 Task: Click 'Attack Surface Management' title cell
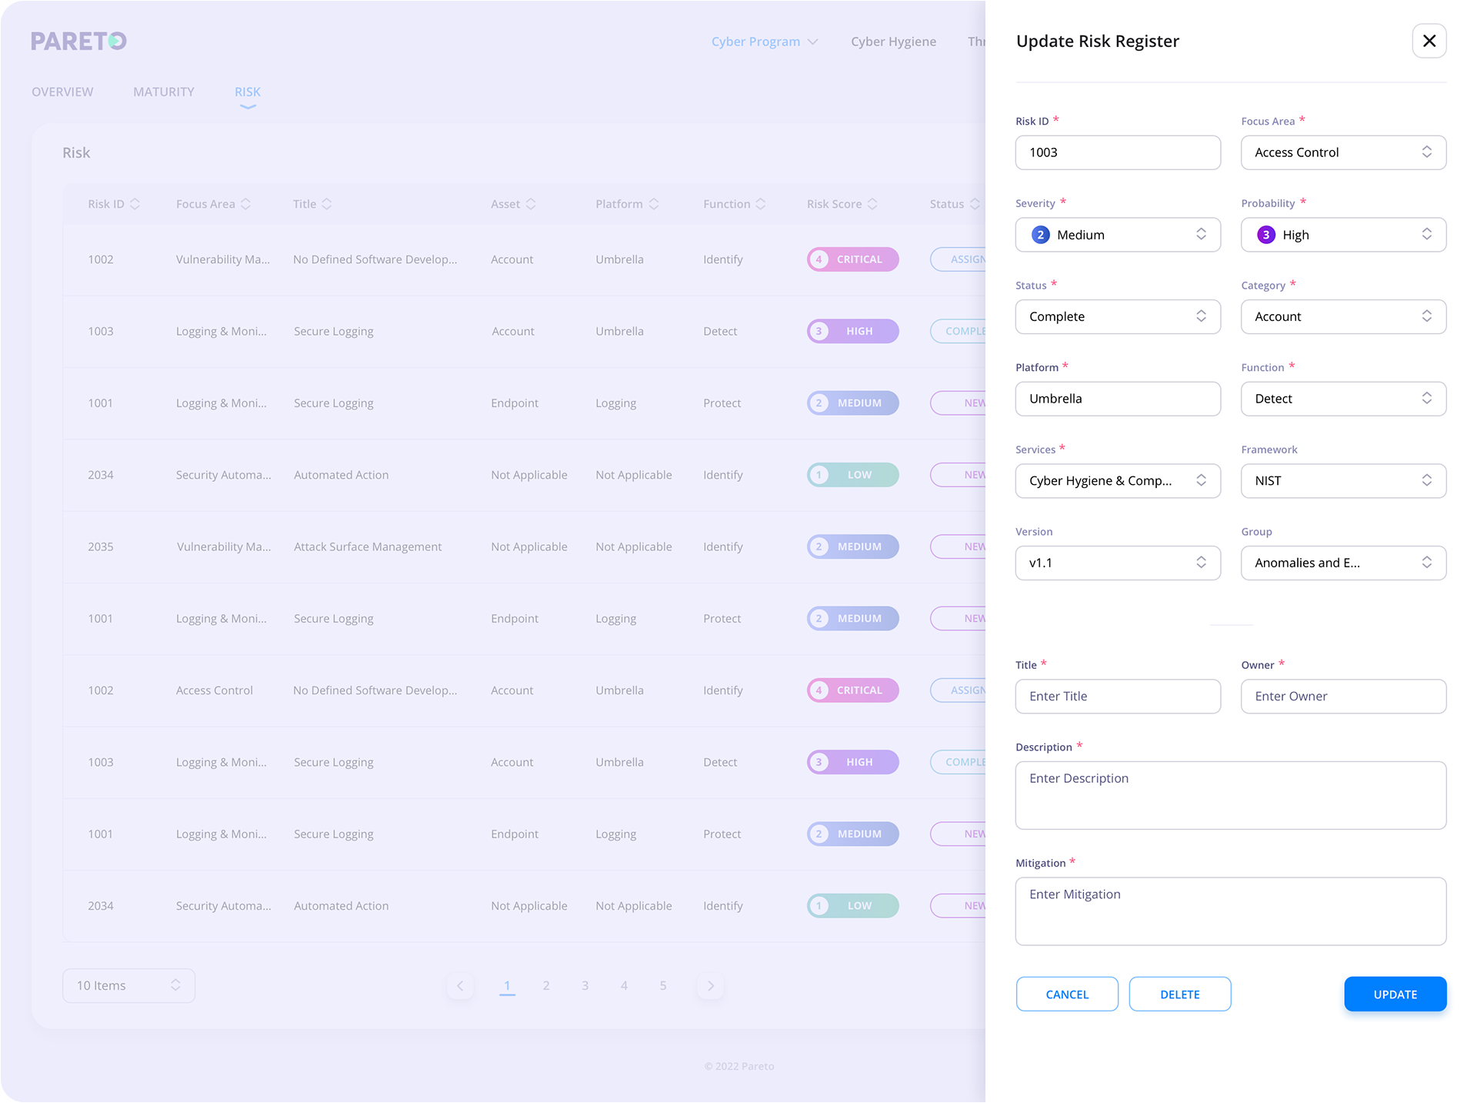[368, 546]
